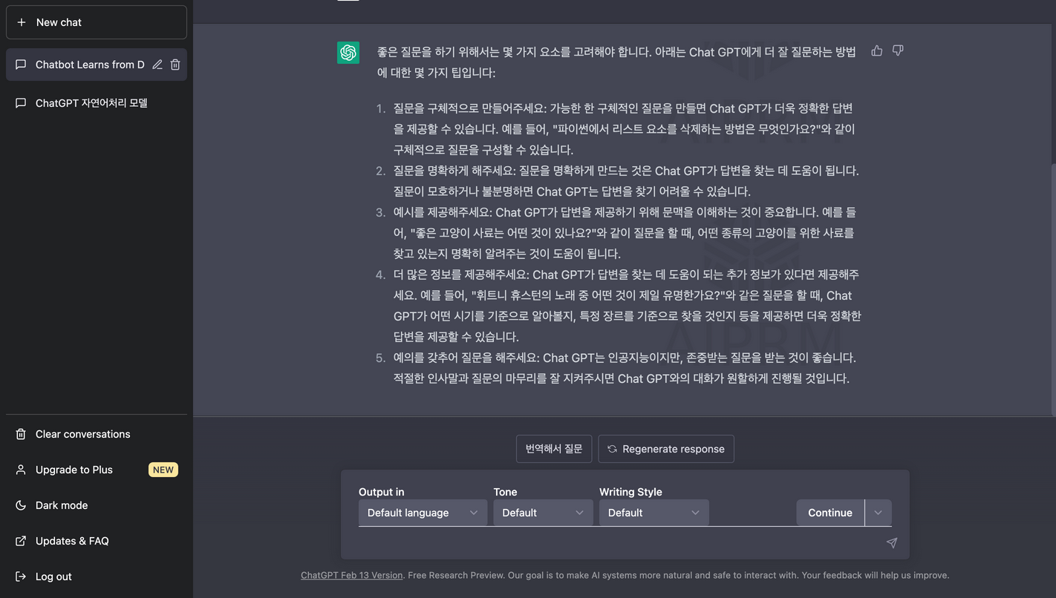Toggle Dark mode in sidebar

[x=97, y=505]
